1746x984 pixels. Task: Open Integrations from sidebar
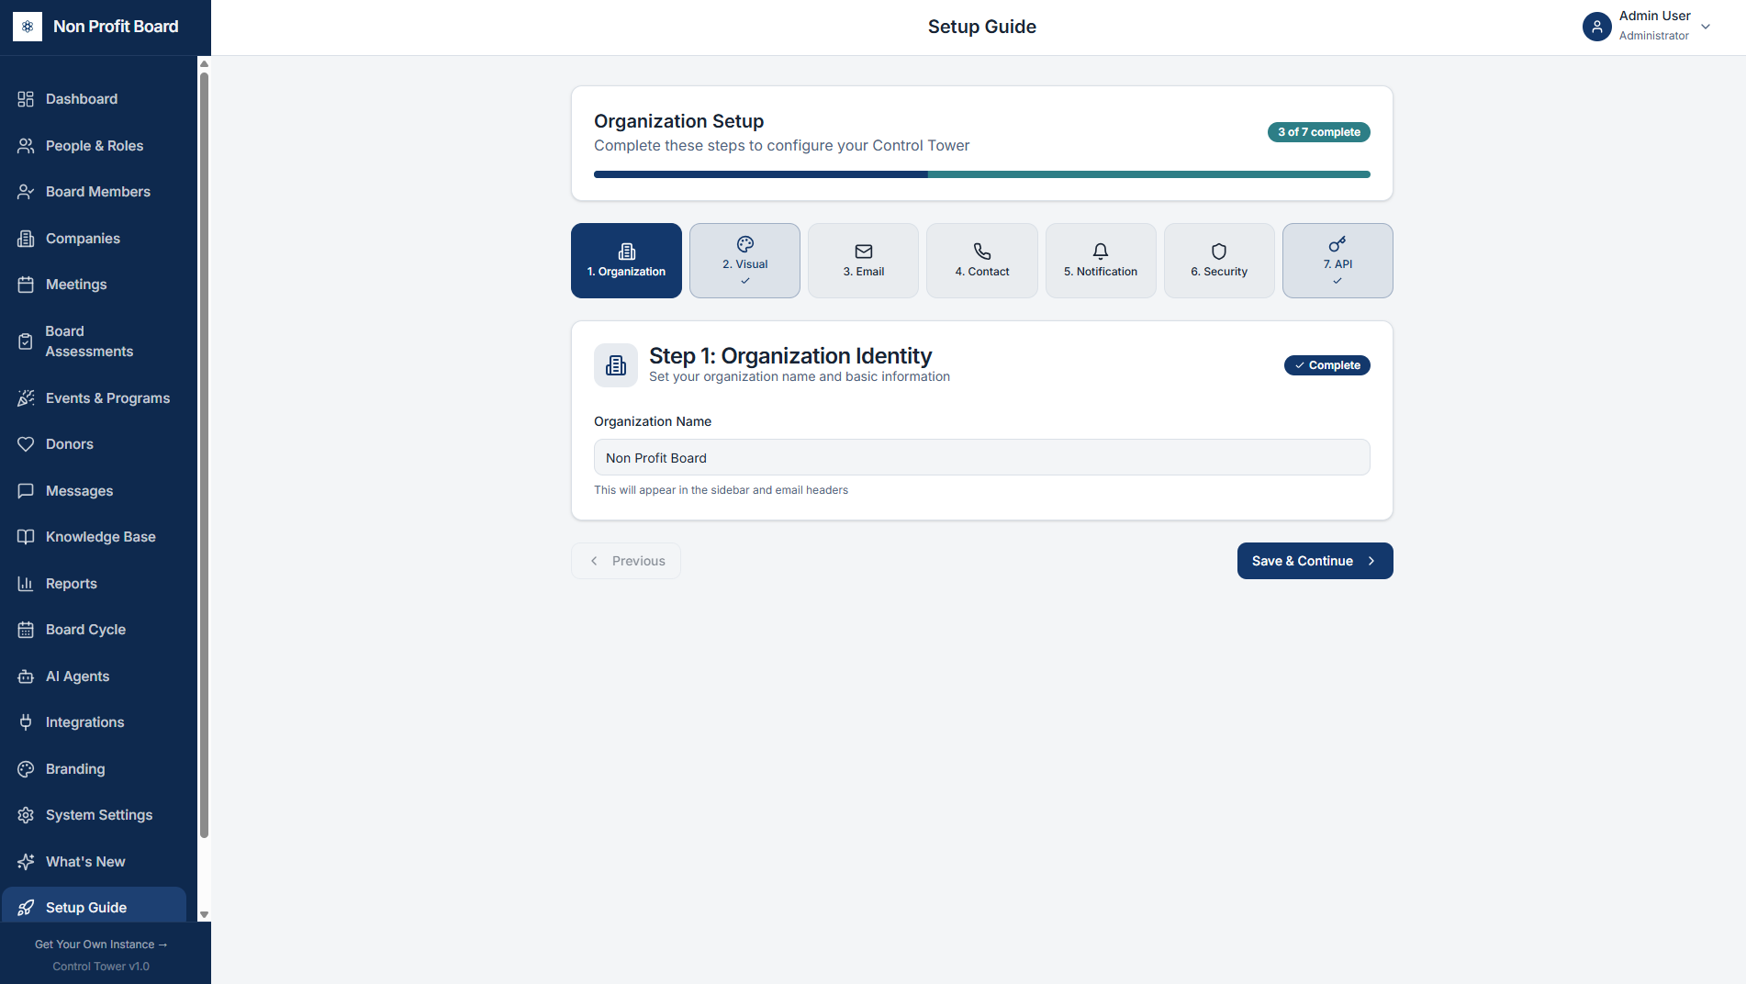click(94, 722)
